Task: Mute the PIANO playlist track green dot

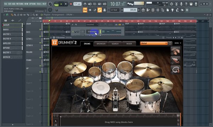Action: [x=40, y=66]
